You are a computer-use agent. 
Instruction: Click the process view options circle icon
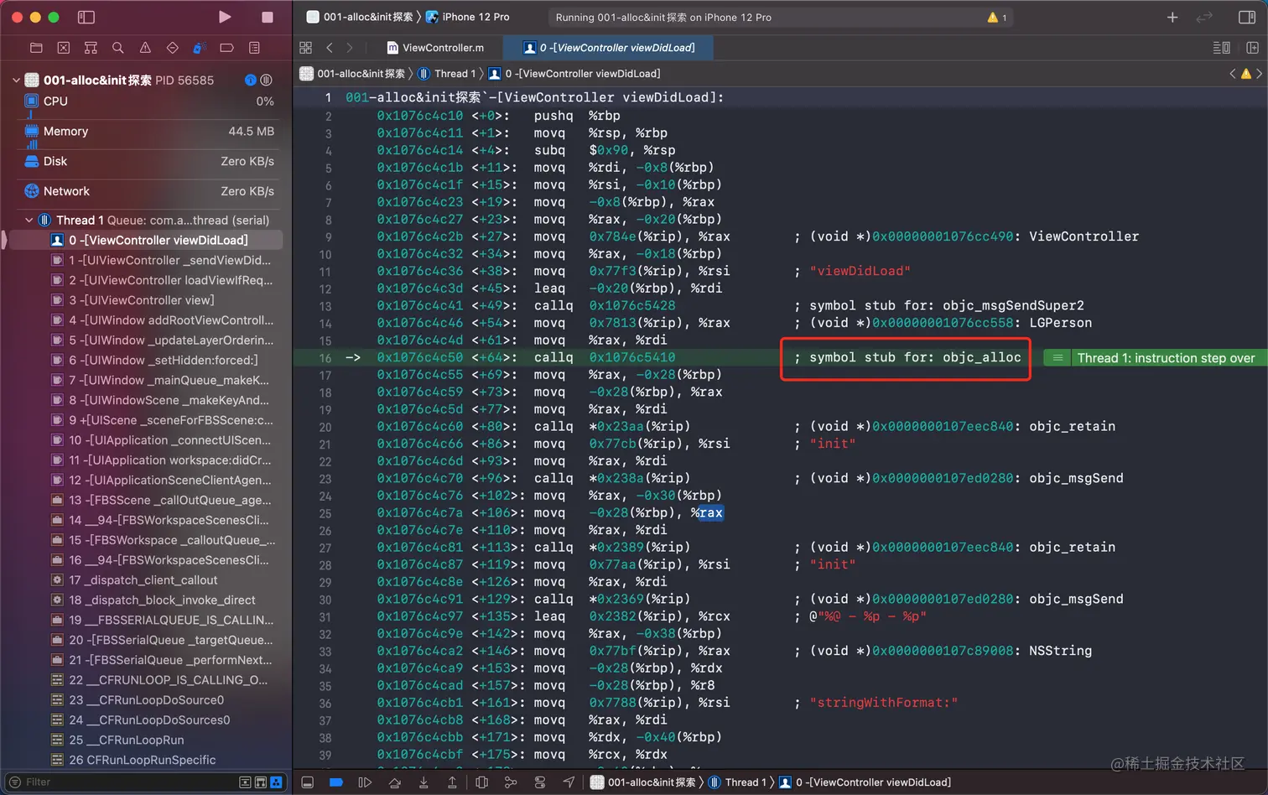tap(267, 81)
